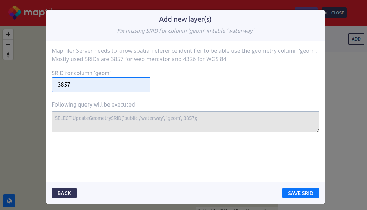Click the X icon beside CLOSE
Viewport: 367px width, 210px height.
(x=326, y=13)
